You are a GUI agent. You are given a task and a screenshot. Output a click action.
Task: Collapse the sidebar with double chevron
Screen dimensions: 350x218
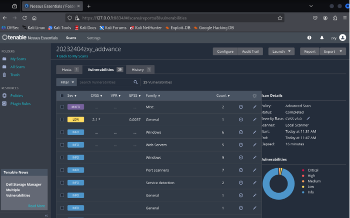(x=46, y=216)
